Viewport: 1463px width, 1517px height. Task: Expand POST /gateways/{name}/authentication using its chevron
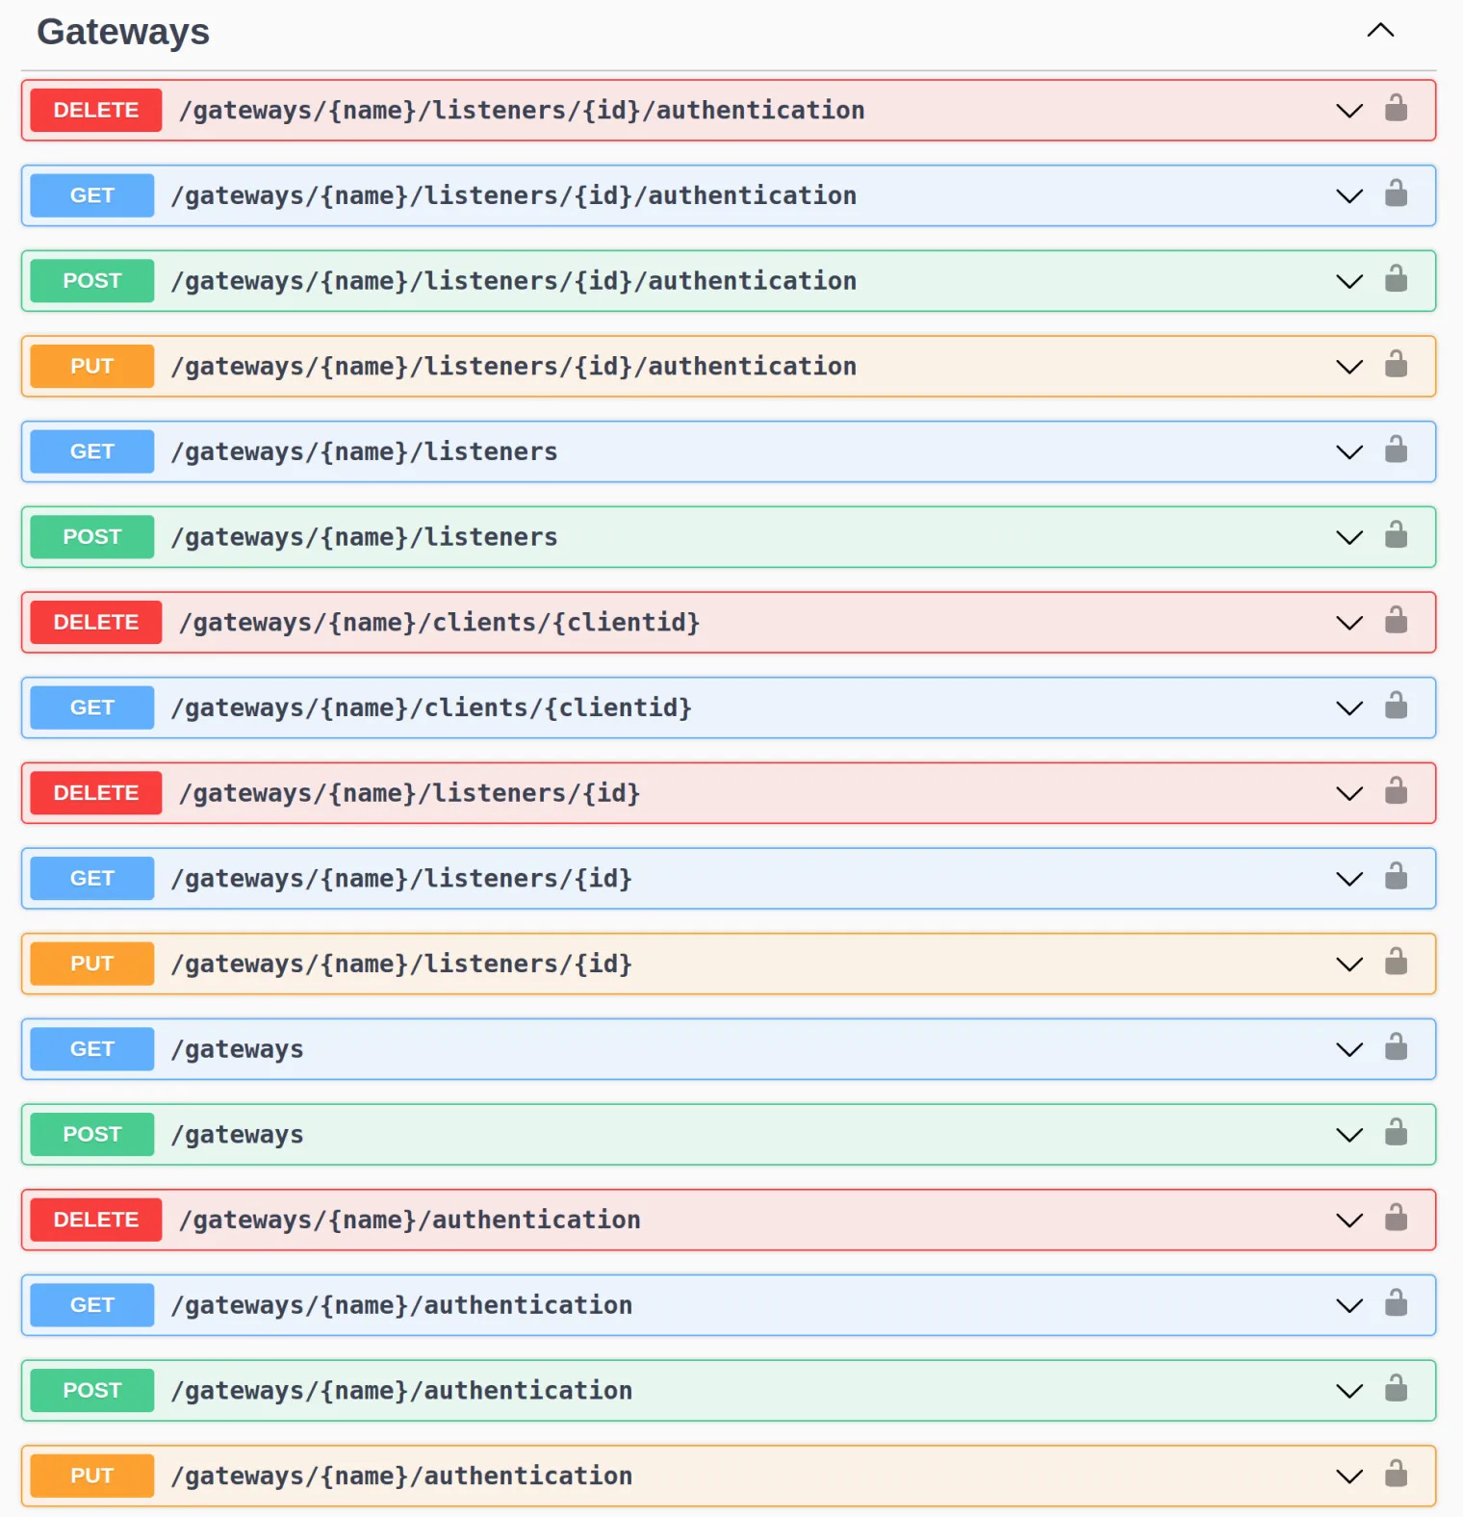click(x=1349, y=1391)
